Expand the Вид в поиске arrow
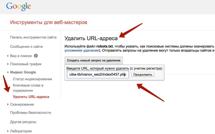This screenshot has width=215, height=134. point(8,56)
